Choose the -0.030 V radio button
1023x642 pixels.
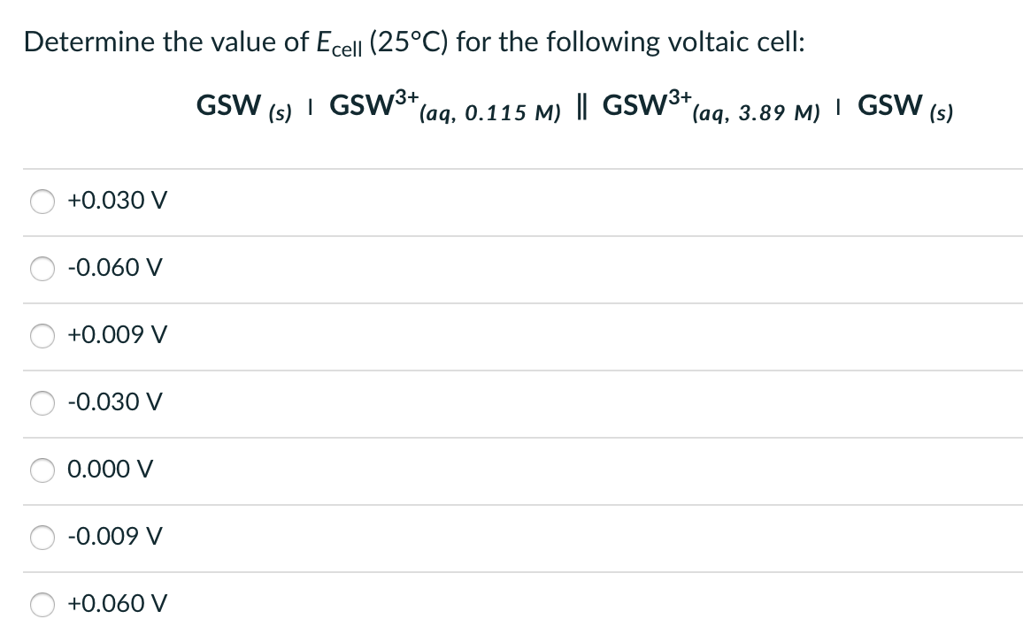[x=42, y=402]
